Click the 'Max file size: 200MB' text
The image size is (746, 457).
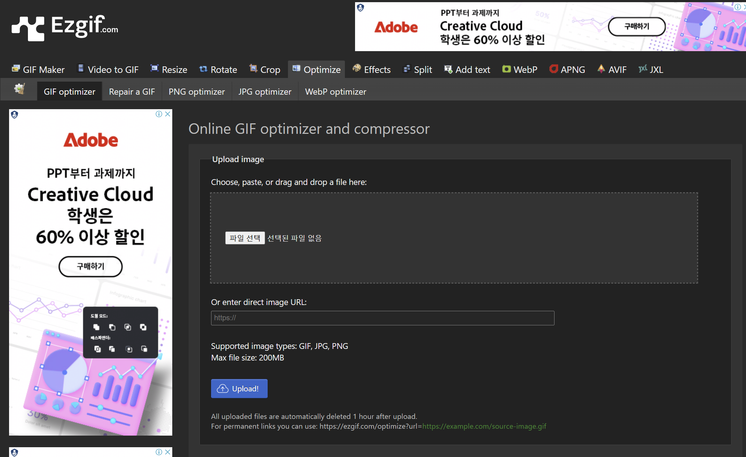point(248,358)
